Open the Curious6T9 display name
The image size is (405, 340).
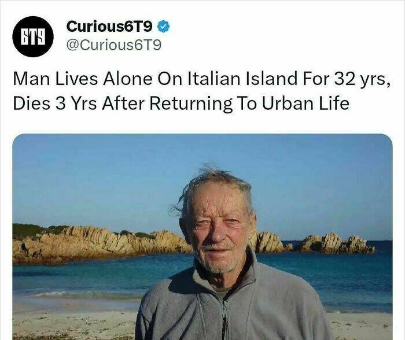(109, 27)
